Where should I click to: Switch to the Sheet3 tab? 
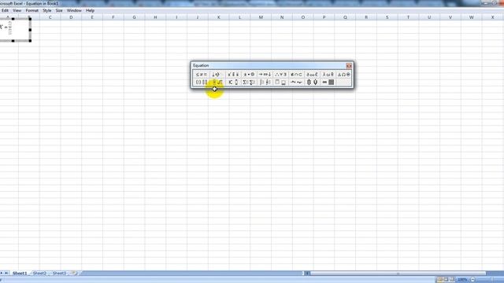(x=59, y=274)
